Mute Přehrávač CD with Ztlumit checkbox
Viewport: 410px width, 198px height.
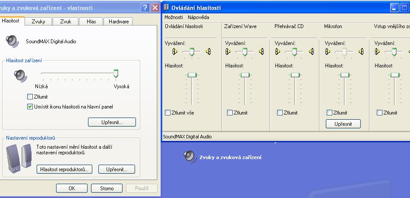(280, 113)
